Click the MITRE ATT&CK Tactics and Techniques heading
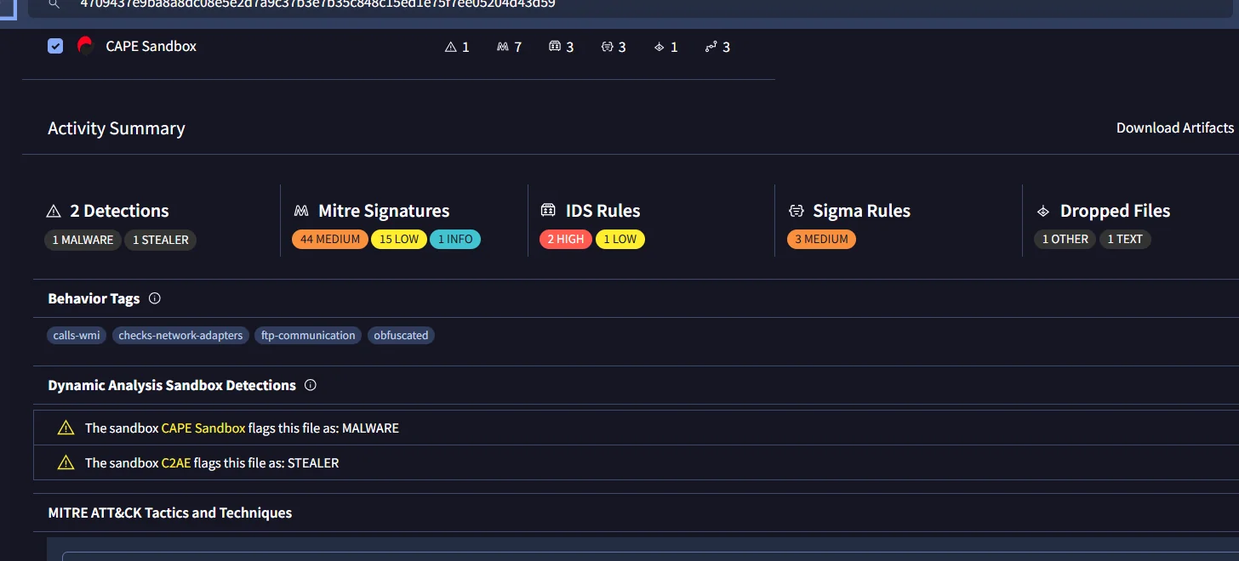 coord(170,513)
